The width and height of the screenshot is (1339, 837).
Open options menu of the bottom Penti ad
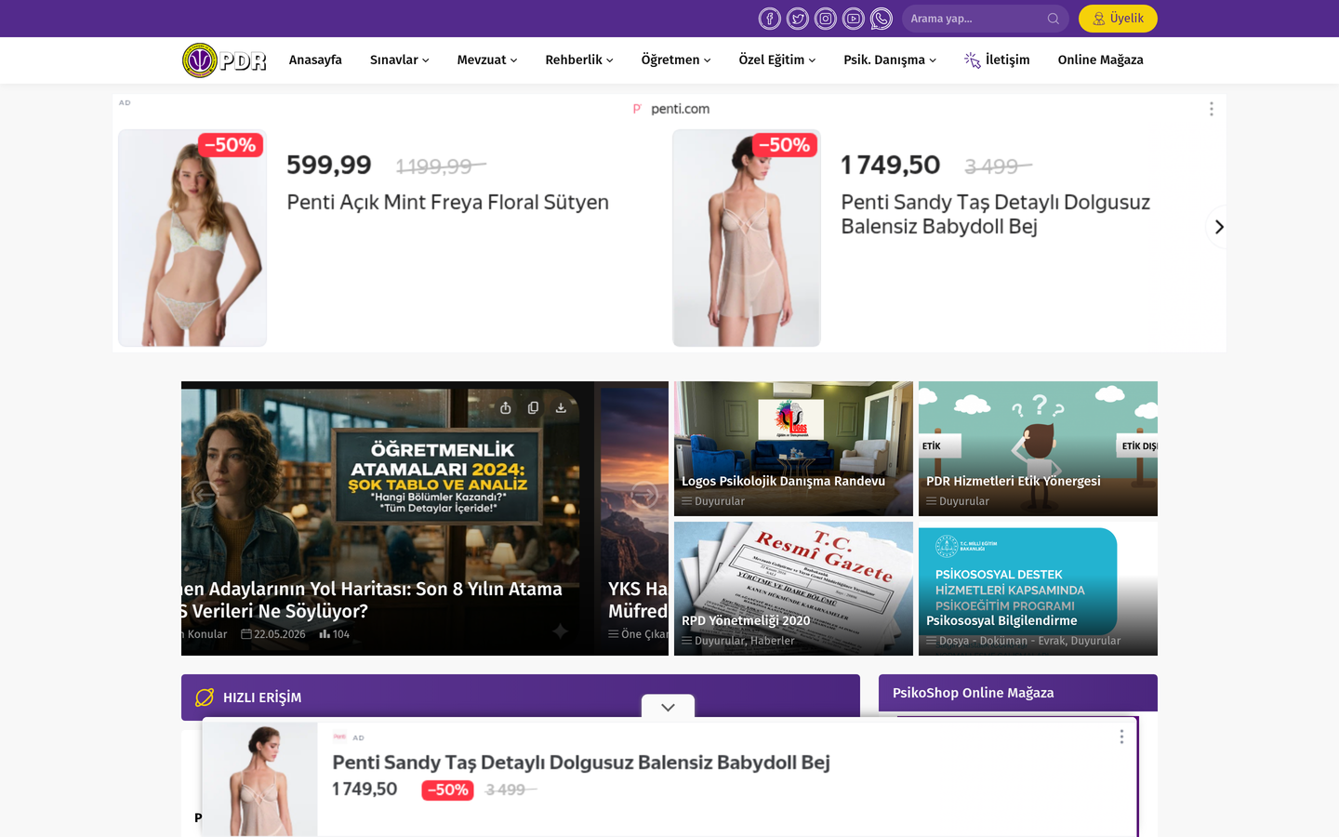click(x=1121, y=737)
